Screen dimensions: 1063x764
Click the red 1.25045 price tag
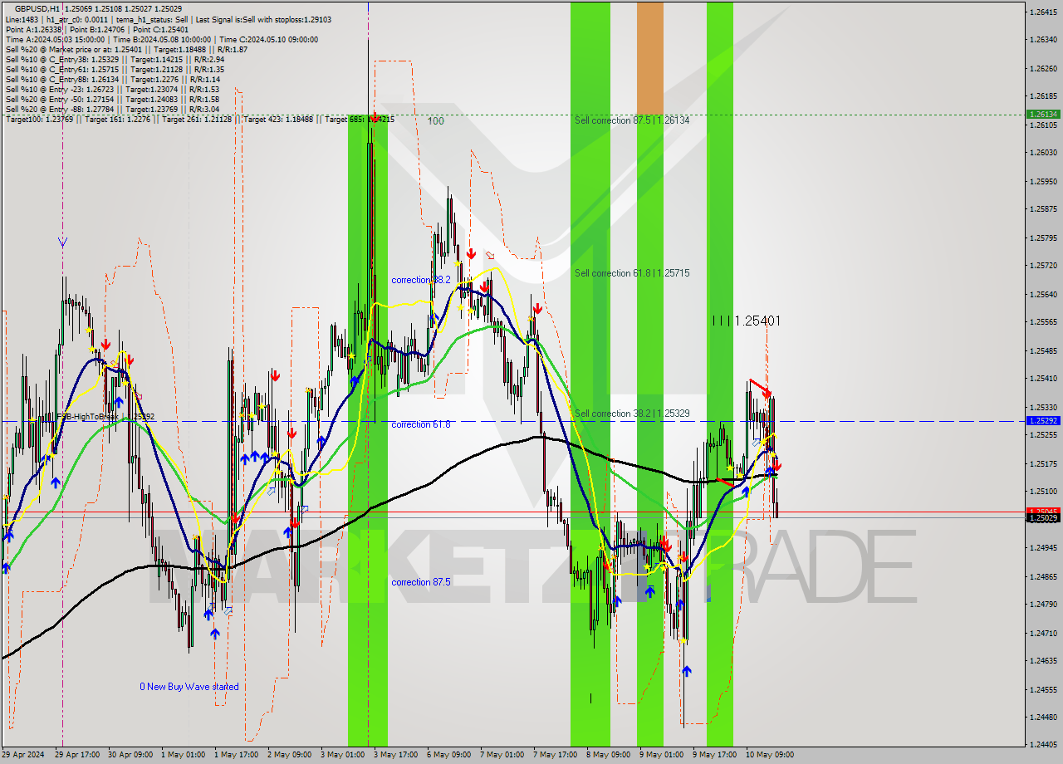click(1043, 512)
